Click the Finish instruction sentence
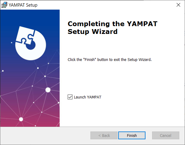Viewport: 185px width, 145px height. coord(110,59)
